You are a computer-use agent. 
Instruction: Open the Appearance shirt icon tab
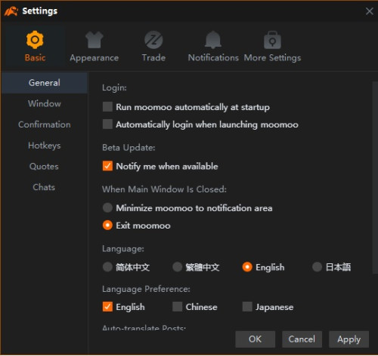[x=94, y=46]
